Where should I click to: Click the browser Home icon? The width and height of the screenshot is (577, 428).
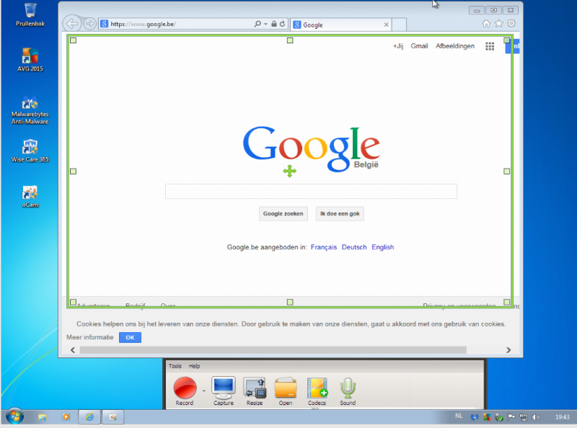click(x=486, y=24)
